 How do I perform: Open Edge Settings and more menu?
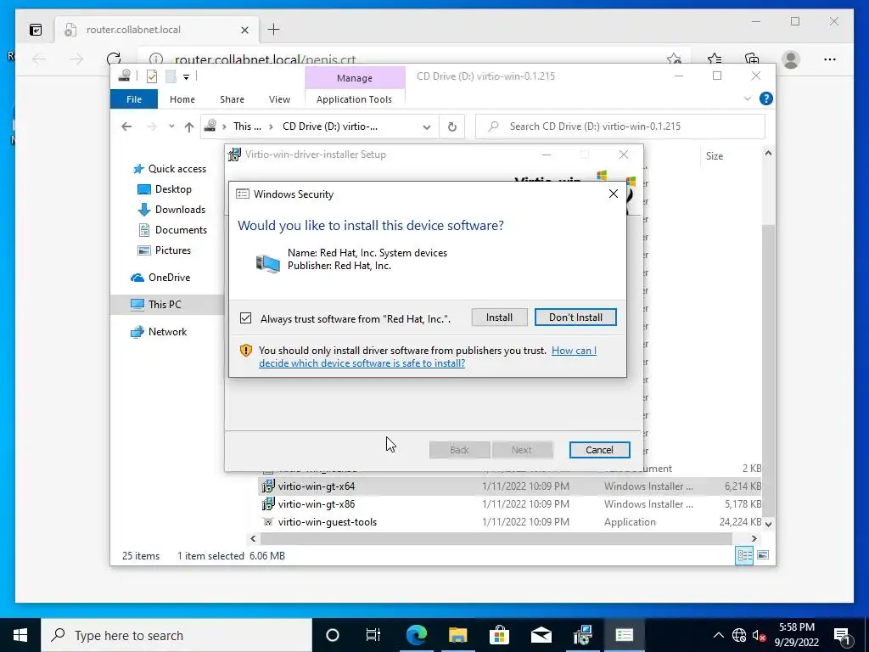pyautogui.click(x=830, y=59)
